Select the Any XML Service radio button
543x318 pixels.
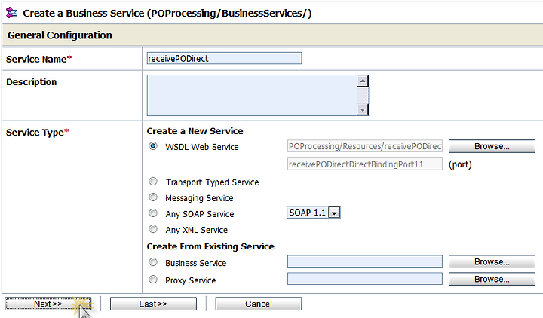[x=152, y=229]
